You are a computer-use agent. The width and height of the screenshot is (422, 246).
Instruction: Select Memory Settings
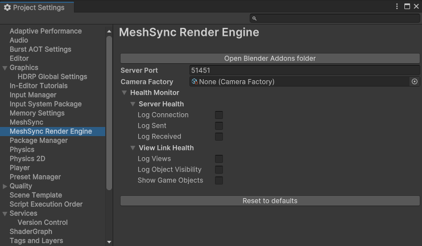coord(37,113)
